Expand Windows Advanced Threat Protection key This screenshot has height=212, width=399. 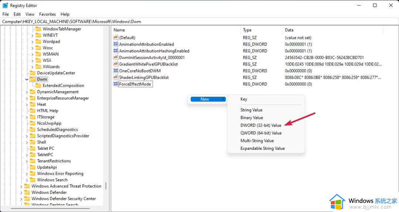pyautogui.click(x=21, y=186)
